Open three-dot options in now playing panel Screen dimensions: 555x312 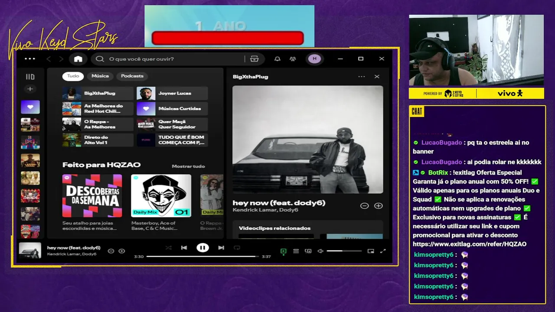click(362, 77)
